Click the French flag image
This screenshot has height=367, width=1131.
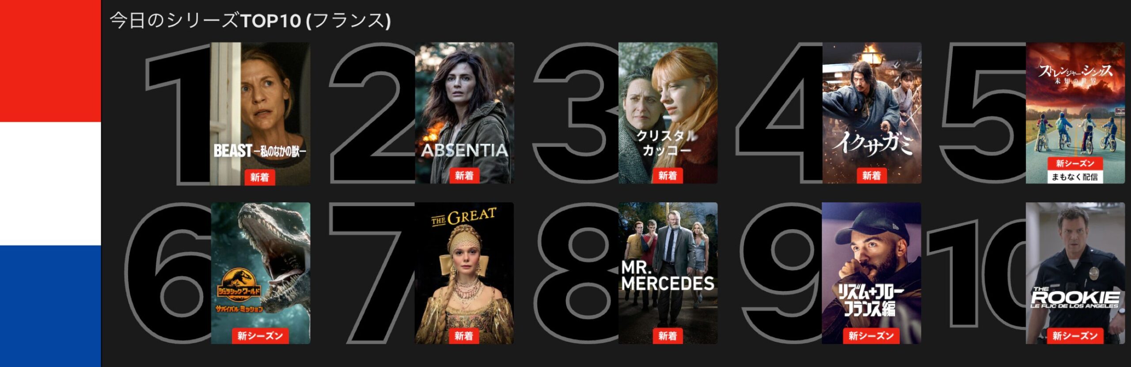coord(50,183)
